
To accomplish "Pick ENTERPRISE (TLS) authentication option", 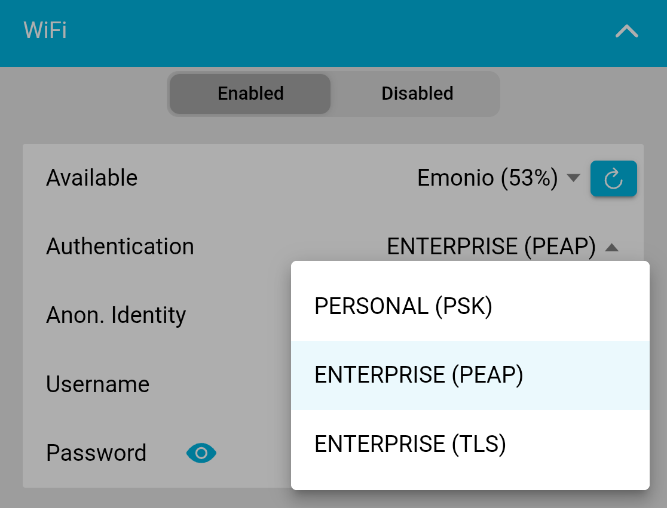I will point(411,444).
